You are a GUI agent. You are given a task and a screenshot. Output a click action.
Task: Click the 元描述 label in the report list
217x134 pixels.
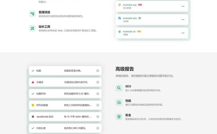pyautogui.click(x=40, y=82)
